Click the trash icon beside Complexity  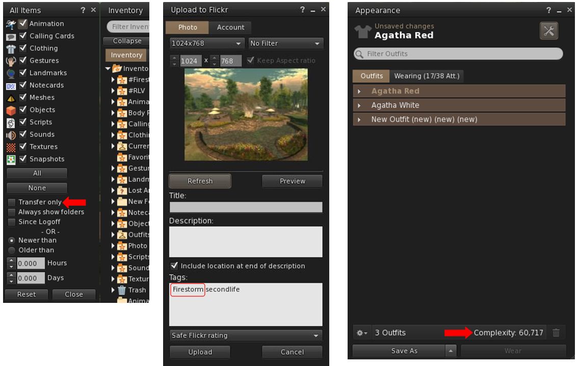pyautogui.click(x=556, y=333)
